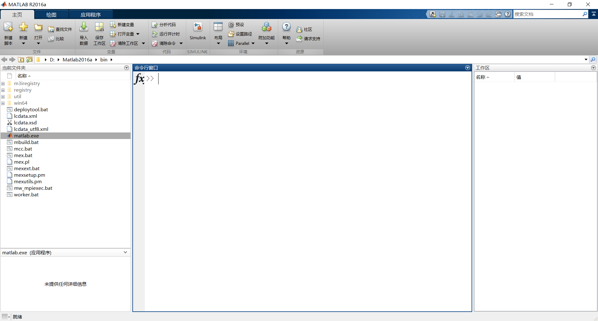Click the 导入数据 (Import Data) icon
Viewport: 598px width, 321px height.
click(x=83, y=27)
